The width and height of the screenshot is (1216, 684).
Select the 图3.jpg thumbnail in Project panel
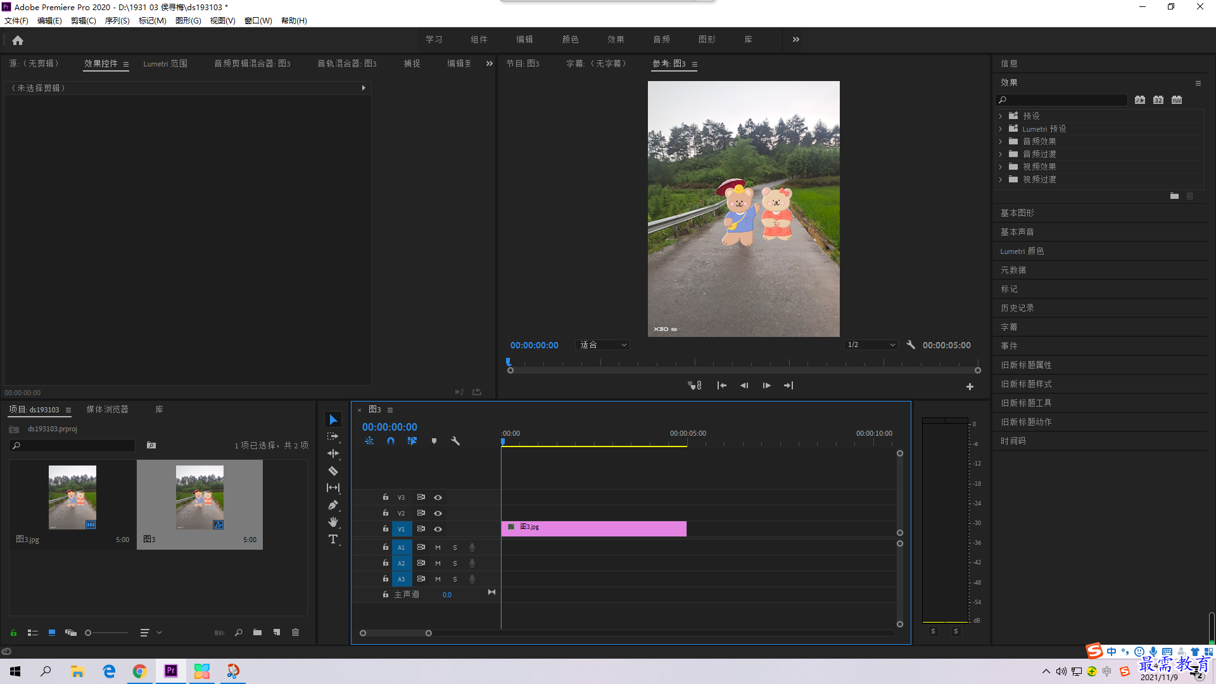click(72, 497)
